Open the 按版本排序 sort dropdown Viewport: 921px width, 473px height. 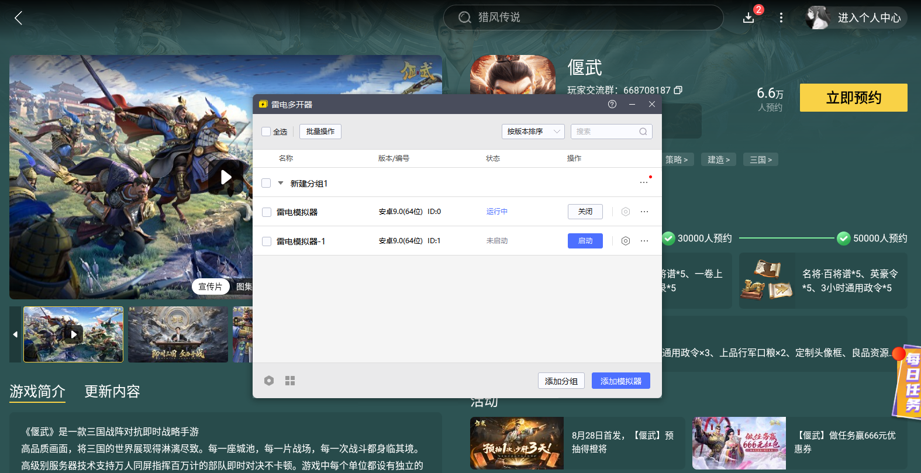pos(533,132)
